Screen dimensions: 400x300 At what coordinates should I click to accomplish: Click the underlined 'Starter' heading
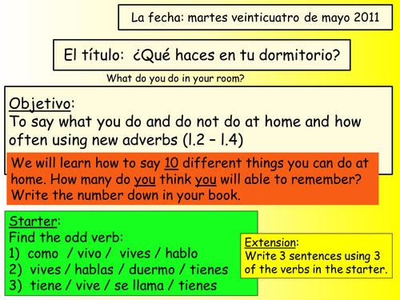tap(33, 222)
